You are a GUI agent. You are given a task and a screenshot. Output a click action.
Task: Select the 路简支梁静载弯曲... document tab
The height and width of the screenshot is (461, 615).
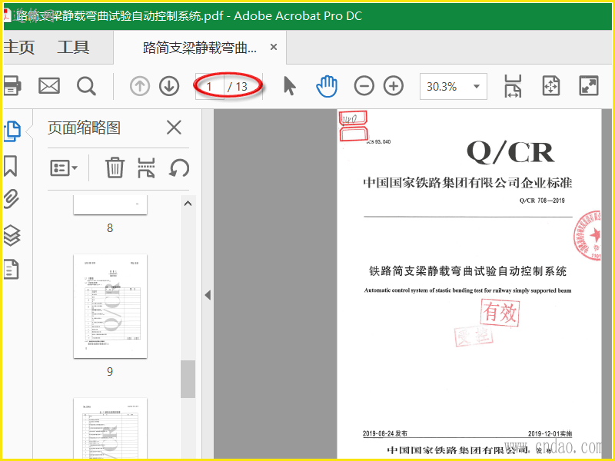(x=200, y=48)
